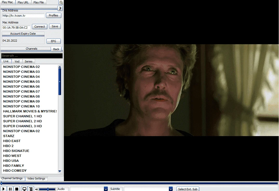Mute audio with the speaker icon
This screenshot has height=191, width=279.
[36, 189]
